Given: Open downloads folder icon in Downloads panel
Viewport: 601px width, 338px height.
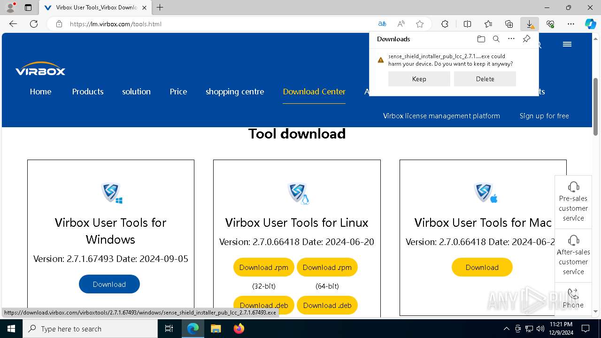Looking at the screenshot, I should click(481, 39).
